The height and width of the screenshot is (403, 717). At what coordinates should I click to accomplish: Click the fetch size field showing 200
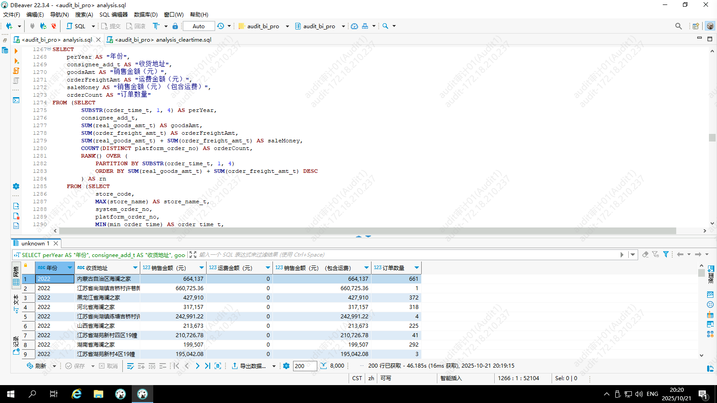305,366
